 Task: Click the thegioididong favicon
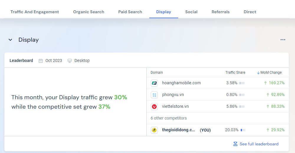(154, 130)
